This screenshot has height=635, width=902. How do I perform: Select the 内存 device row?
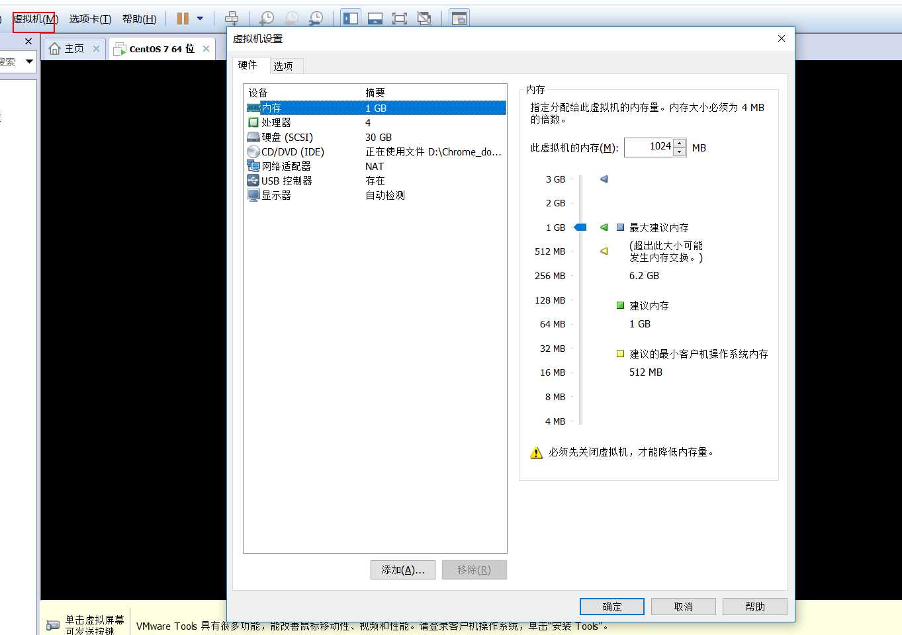coord(376,108)
